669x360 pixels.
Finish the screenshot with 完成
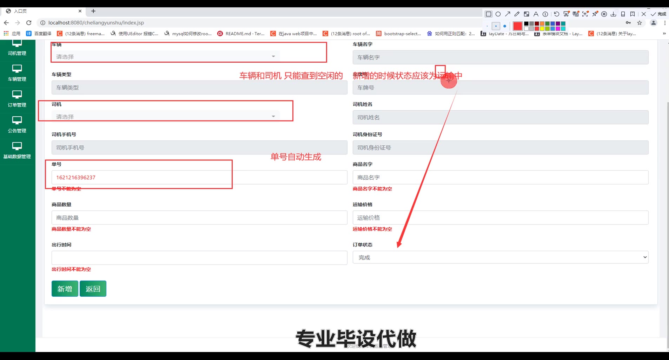tap(658, 14)
